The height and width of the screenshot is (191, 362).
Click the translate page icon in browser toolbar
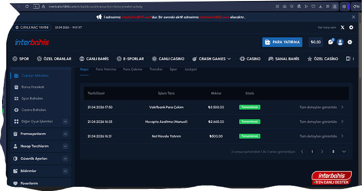[x=299, y=6]
